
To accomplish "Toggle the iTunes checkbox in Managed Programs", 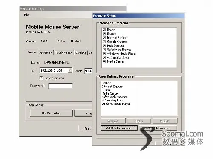I will click(x=104, y=34).
